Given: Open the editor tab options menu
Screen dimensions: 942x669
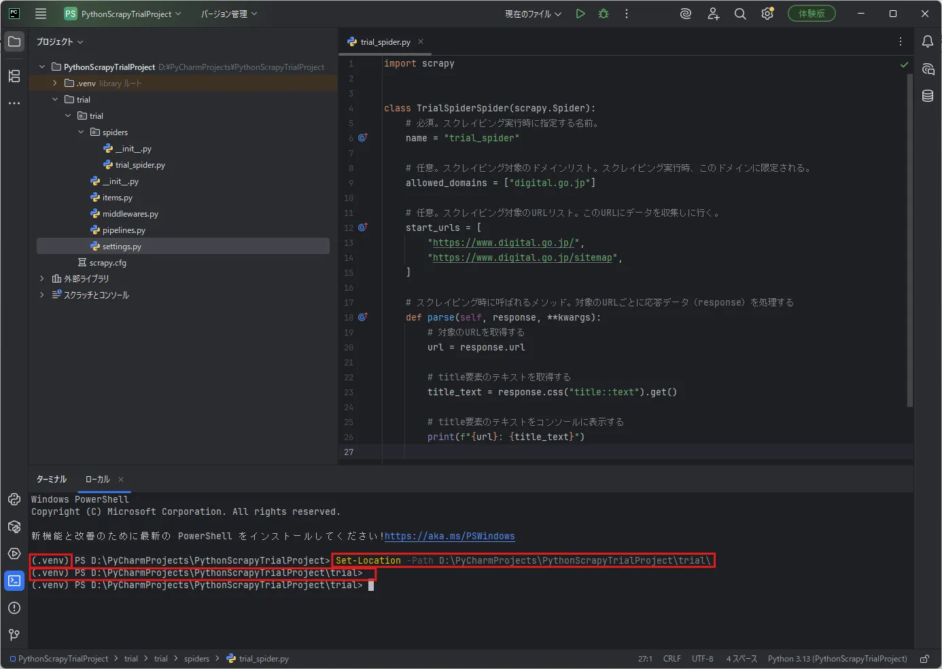Looking at the screenshot, I should click(901, 41).
